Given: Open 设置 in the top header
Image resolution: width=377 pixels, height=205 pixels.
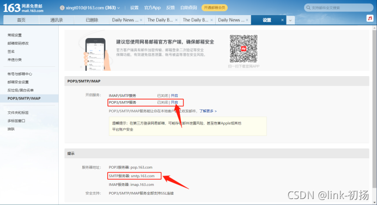Looking at the screenshot, I should pos(135,8).
